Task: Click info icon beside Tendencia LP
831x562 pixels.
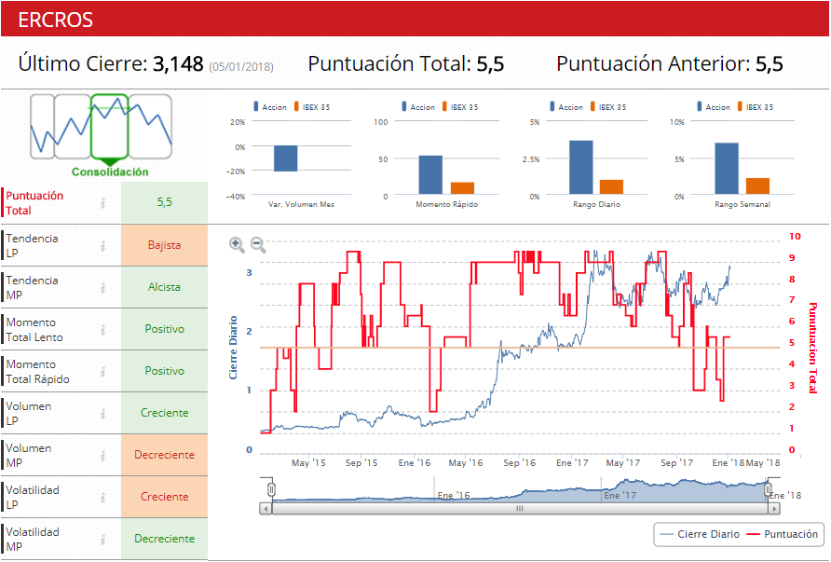Action: point(103,245)
